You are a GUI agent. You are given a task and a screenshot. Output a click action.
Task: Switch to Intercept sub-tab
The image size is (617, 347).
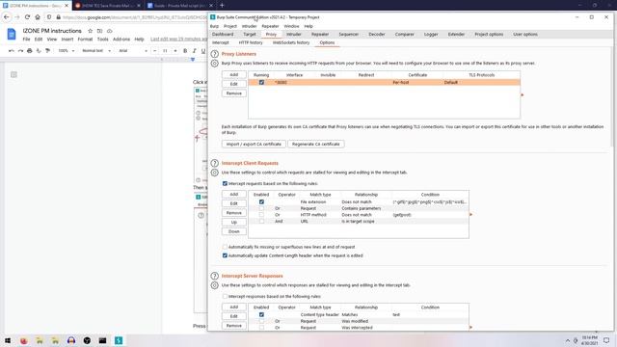click(x=221, y=42)
